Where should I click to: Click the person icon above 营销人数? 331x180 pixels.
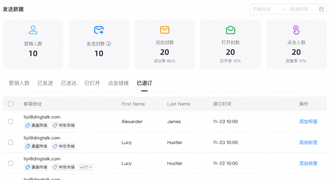point(33,30)
